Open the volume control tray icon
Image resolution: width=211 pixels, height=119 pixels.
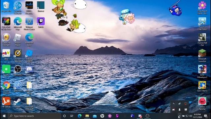point(191,116)
